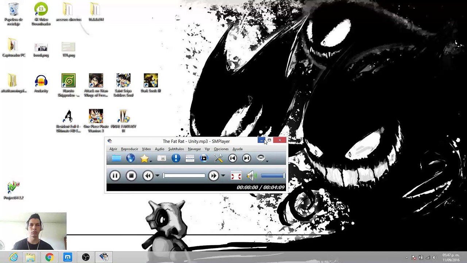Open the Ver menu
The width and height of the screenshot is (467, 263).
tap(207, 149)
